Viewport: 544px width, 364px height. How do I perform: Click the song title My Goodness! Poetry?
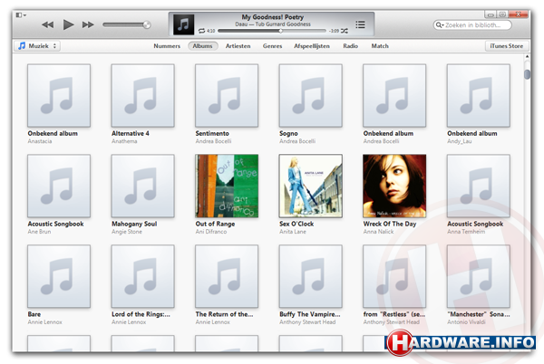273,16
